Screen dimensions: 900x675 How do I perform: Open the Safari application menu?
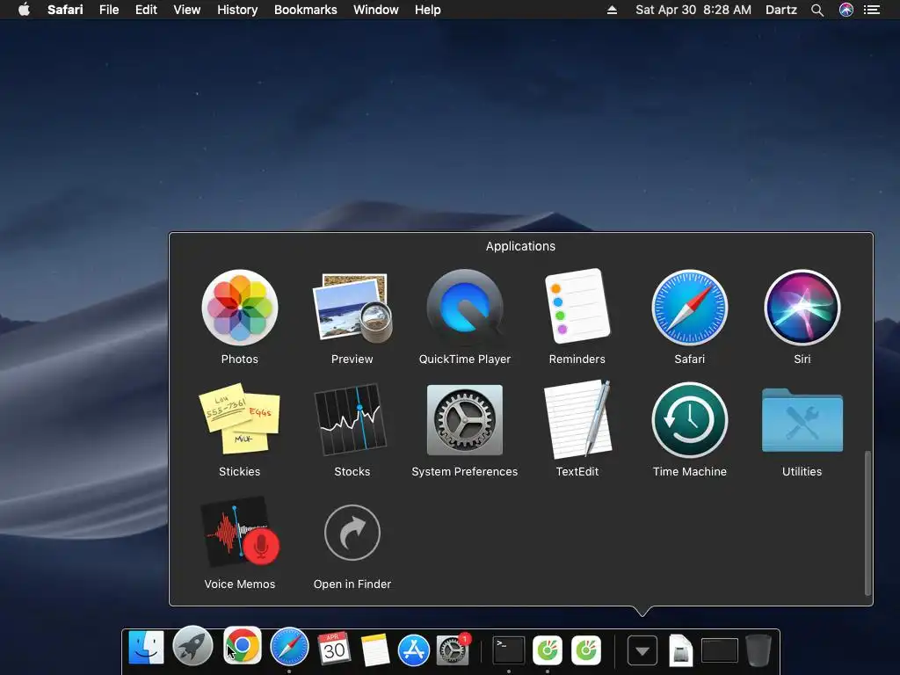click(65, 10)
